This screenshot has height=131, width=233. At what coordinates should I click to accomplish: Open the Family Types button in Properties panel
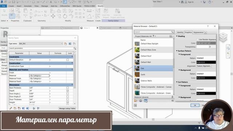[18, 16]
